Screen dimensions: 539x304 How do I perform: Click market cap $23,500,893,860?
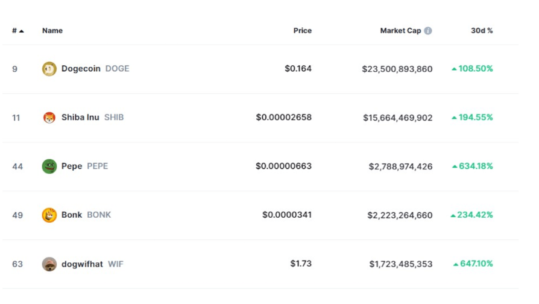397,69
